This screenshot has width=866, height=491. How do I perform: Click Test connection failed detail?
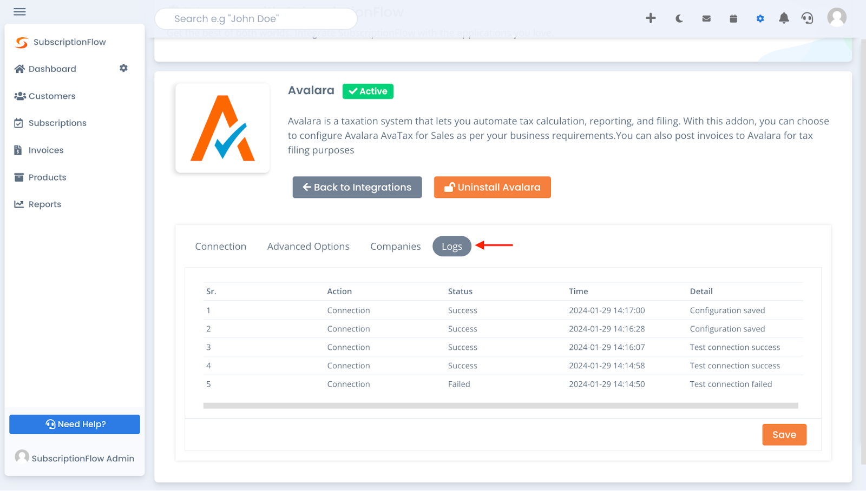(x=731, y=384)
